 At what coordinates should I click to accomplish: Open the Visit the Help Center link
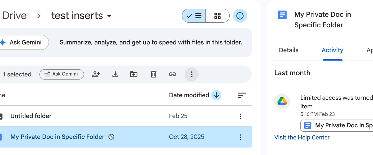tap(302, 137)
